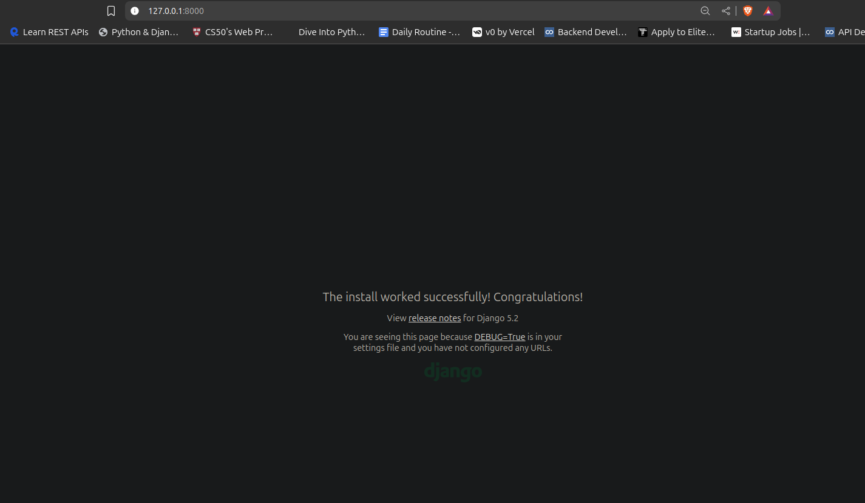Viewport: 865px width, 503px height.
Task: Follow the release notes link
Action: pyautogui.click(x=435, y=318)
